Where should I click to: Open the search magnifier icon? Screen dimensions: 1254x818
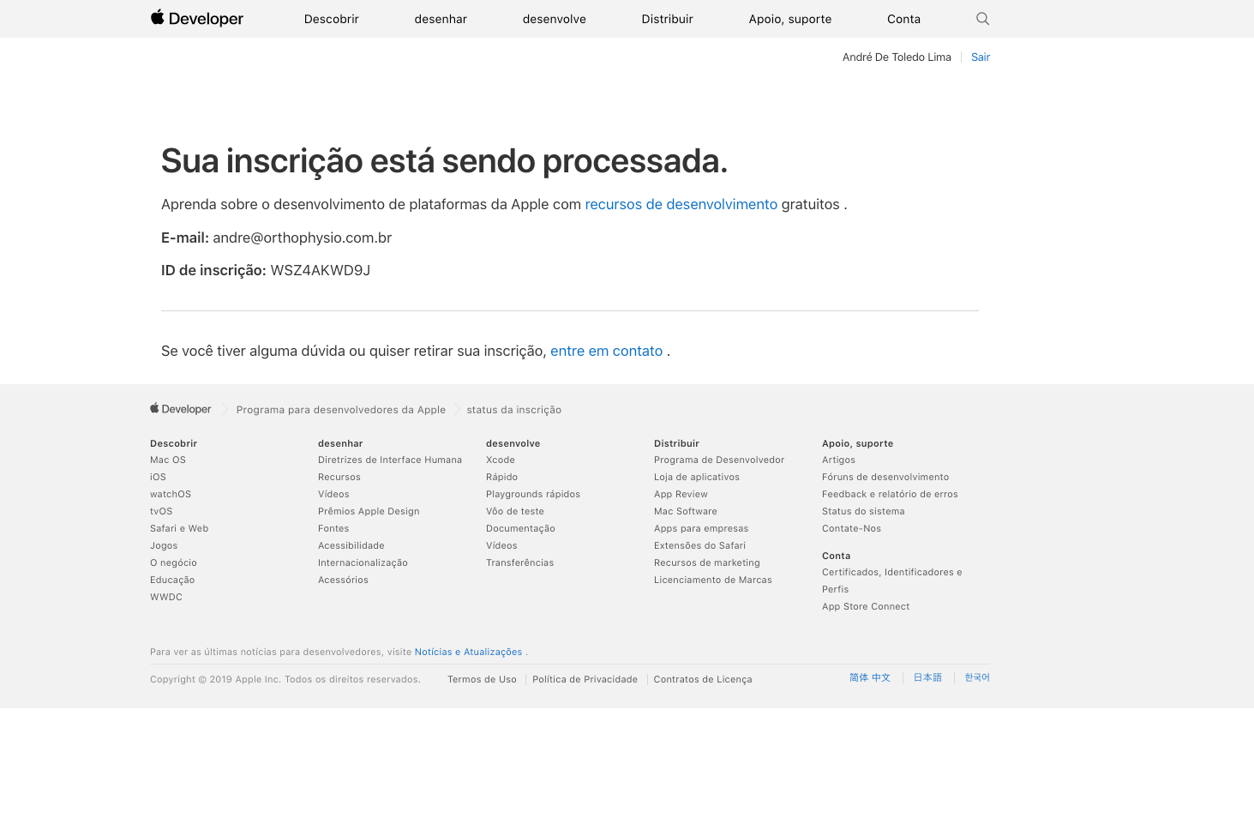click(x=982, y=19)
